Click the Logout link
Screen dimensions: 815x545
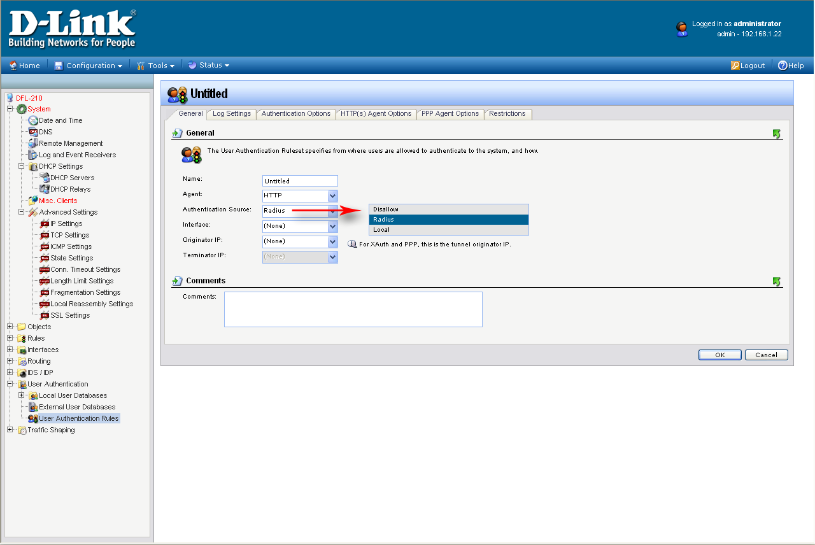(748, 66)
